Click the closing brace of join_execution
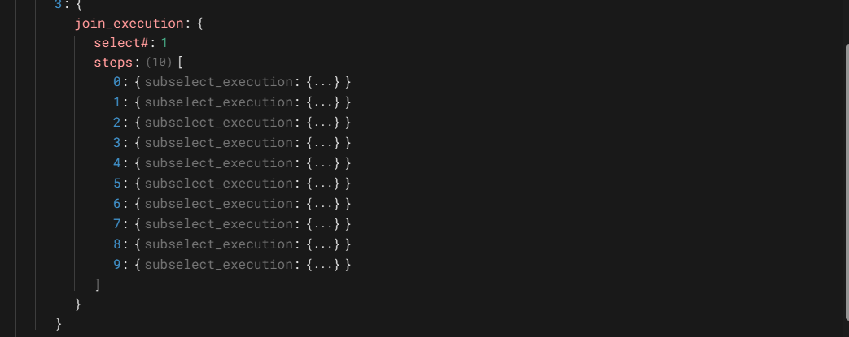Viewport: 849px width, 337px height. [78, 305]
